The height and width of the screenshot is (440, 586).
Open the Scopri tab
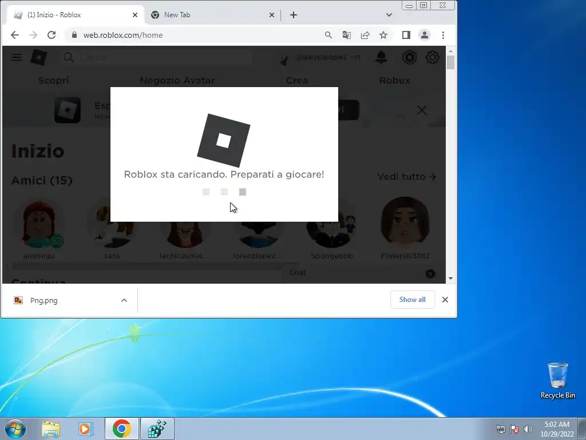[x=53, y=80]
